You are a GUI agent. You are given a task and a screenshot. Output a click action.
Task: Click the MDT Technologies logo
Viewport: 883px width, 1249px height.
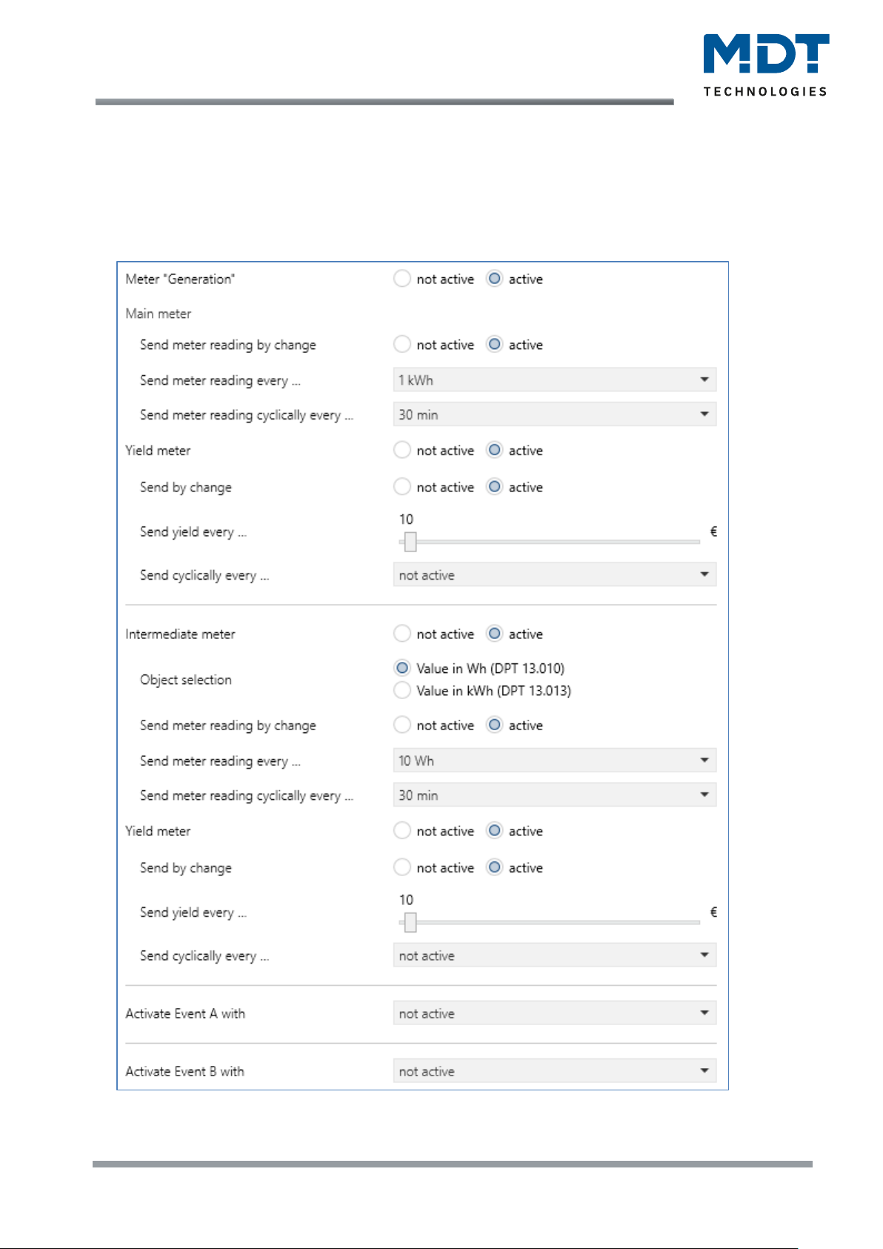[x=766, y=65]
